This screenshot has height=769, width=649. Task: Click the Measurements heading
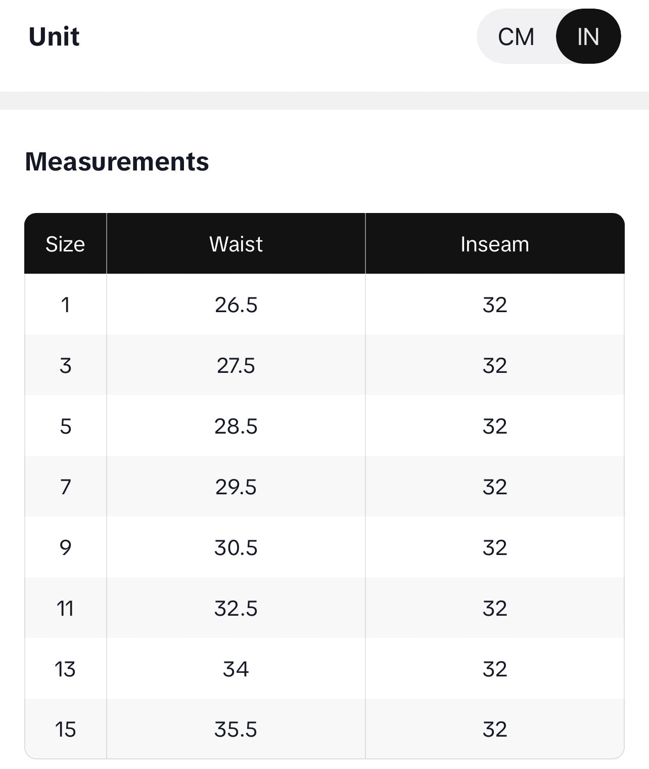pyautogui.click(x=117, y=162)
